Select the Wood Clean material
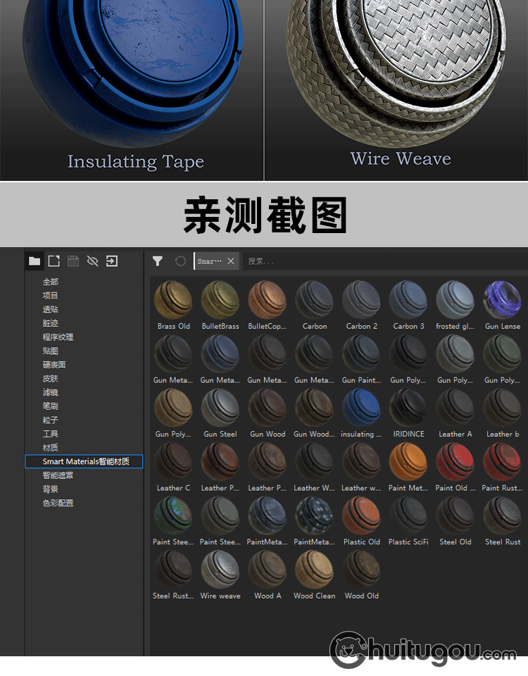Image resolution: width=528 pixels, height=676 pixels. (x=314, y=570)
